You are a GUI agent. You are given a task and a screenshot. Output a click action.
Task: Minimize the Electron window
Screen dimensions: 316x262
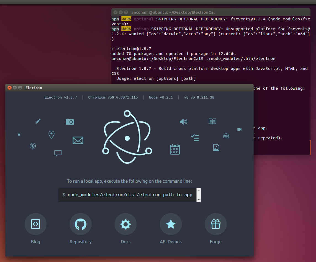[15, 88]
